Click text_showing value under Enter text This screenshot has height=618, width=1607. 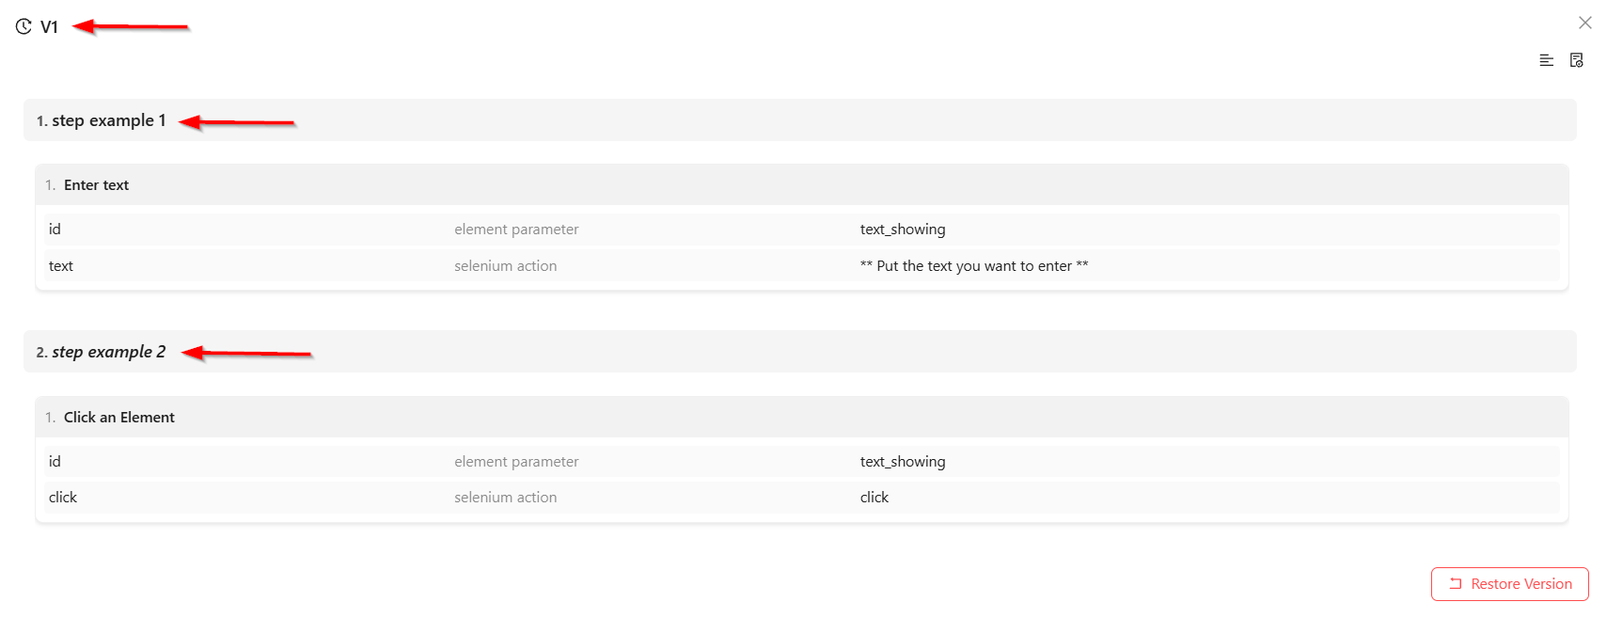tap(903, 230)
